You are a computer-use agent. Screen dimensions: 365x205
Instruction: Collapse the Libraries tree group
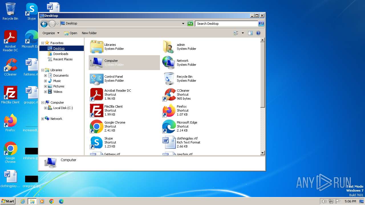42,70
